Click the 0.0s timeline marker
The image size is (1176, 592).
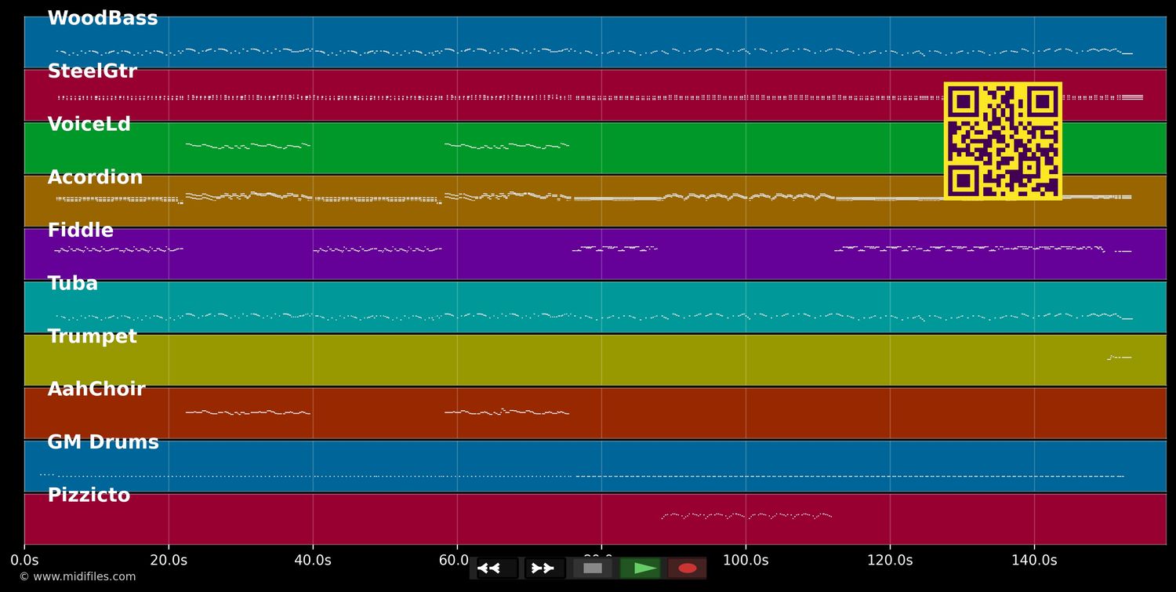click(26, 560)
